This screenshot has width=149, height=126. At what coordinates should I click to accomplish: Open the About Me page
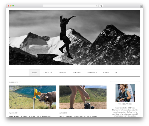[48, 73]
